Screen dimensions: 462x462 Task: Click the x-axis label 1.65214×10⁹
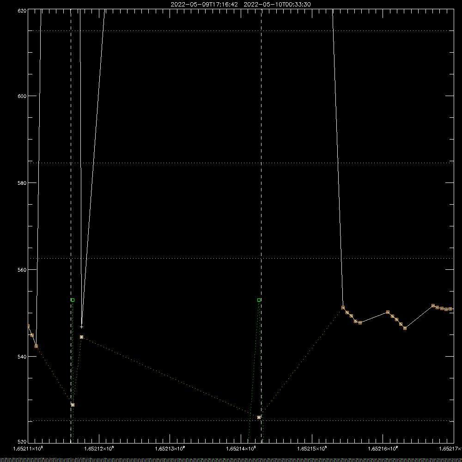click(241, 449)
